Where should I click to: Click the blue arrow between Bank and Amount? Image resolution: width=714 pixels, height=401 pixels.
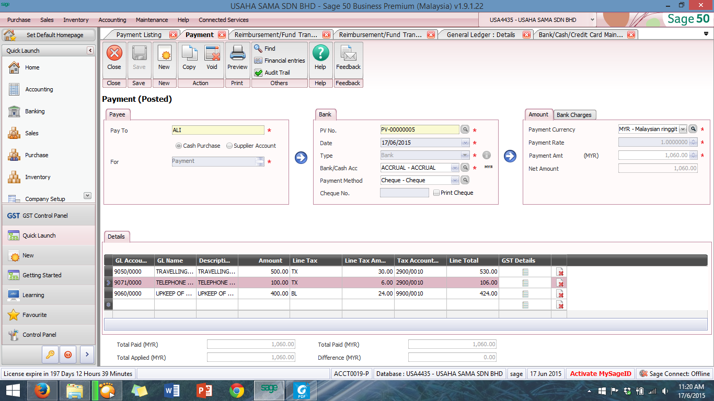510,156
